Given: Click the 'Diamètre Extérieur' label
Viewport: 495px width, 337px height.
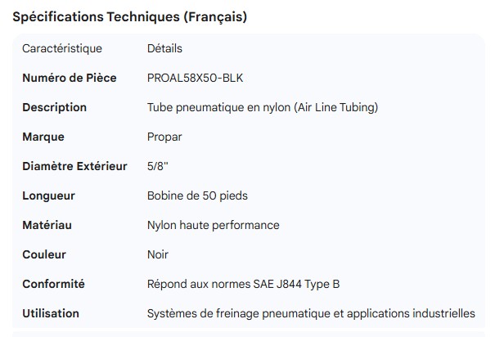Looking at the screenshot, I should 74,166.
